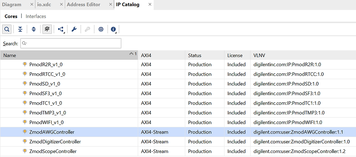Select the PmodSD_v1_0 row

[178, 84]
